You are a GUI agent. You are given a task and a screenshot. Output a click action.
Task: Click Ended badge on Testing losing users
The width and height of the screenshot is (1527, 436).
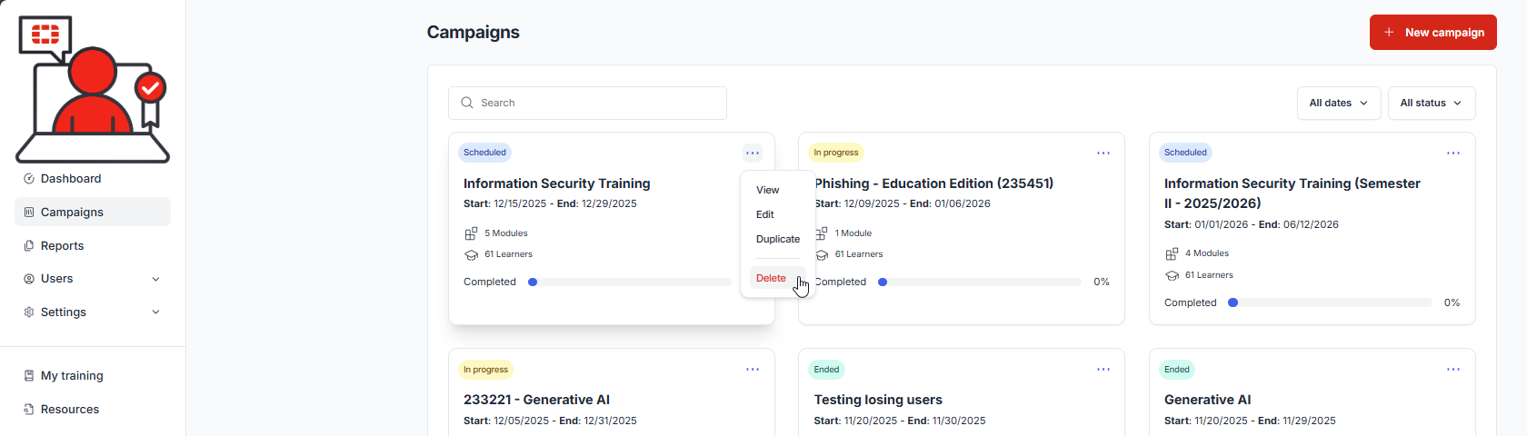tap(826, 370)
